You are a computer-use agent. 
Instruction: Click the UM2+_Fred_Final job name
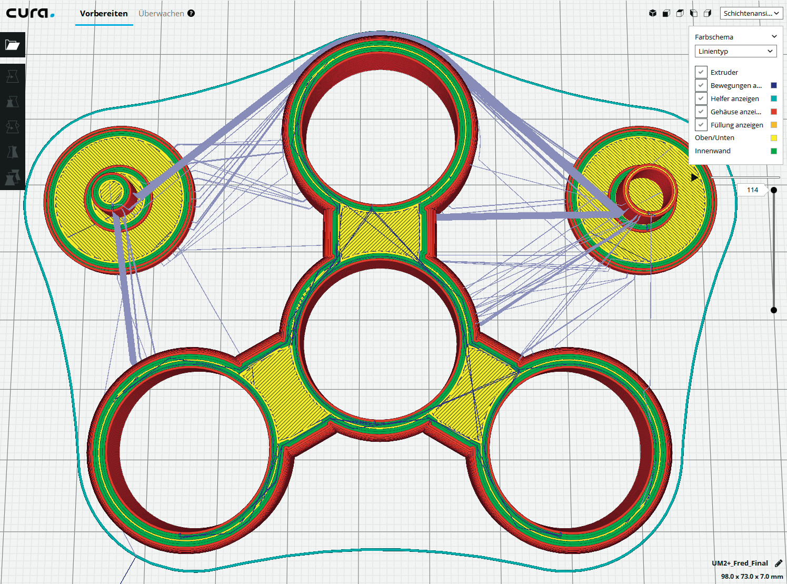coord(740,563)
